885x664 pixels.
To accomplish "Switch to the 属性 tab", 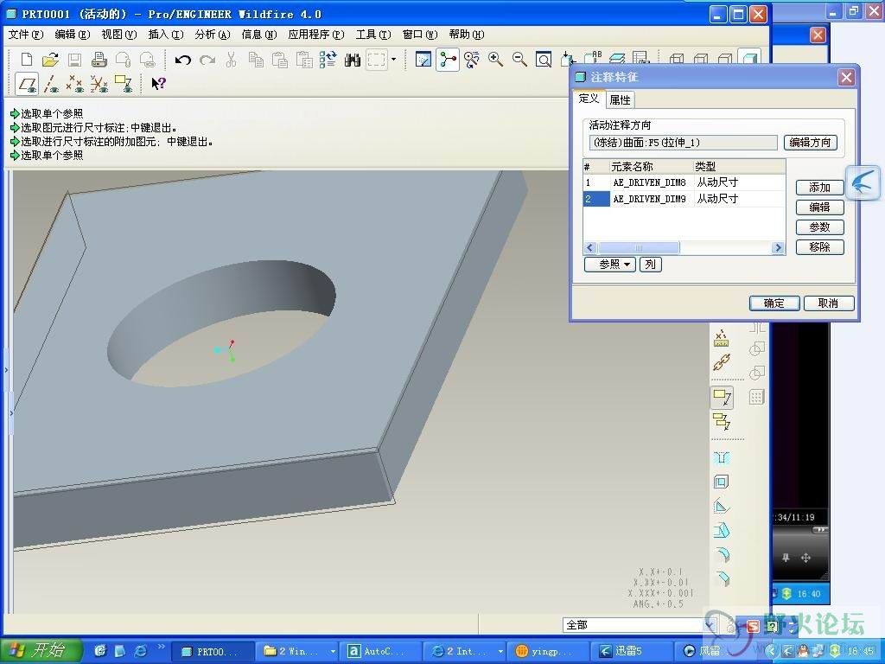I will [x=620, y=100].
